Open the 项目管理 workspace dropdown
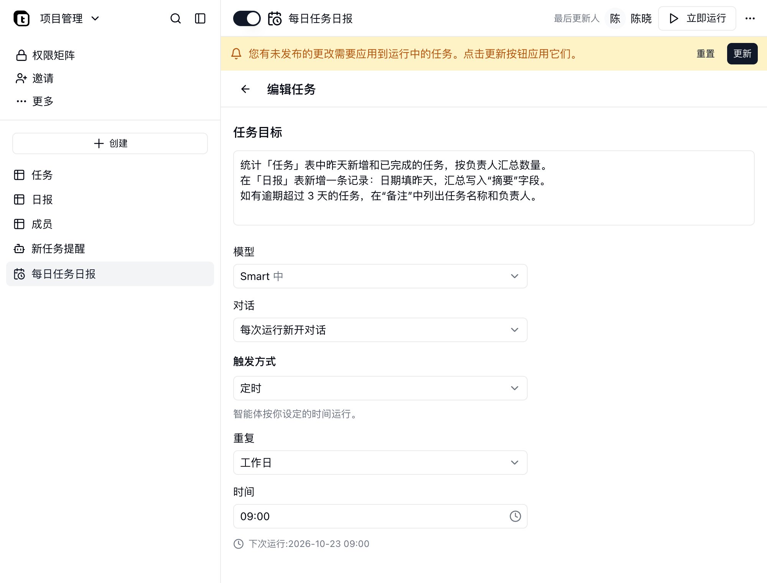Viewport: 767px width, 583px height. [x=69, y=18]
